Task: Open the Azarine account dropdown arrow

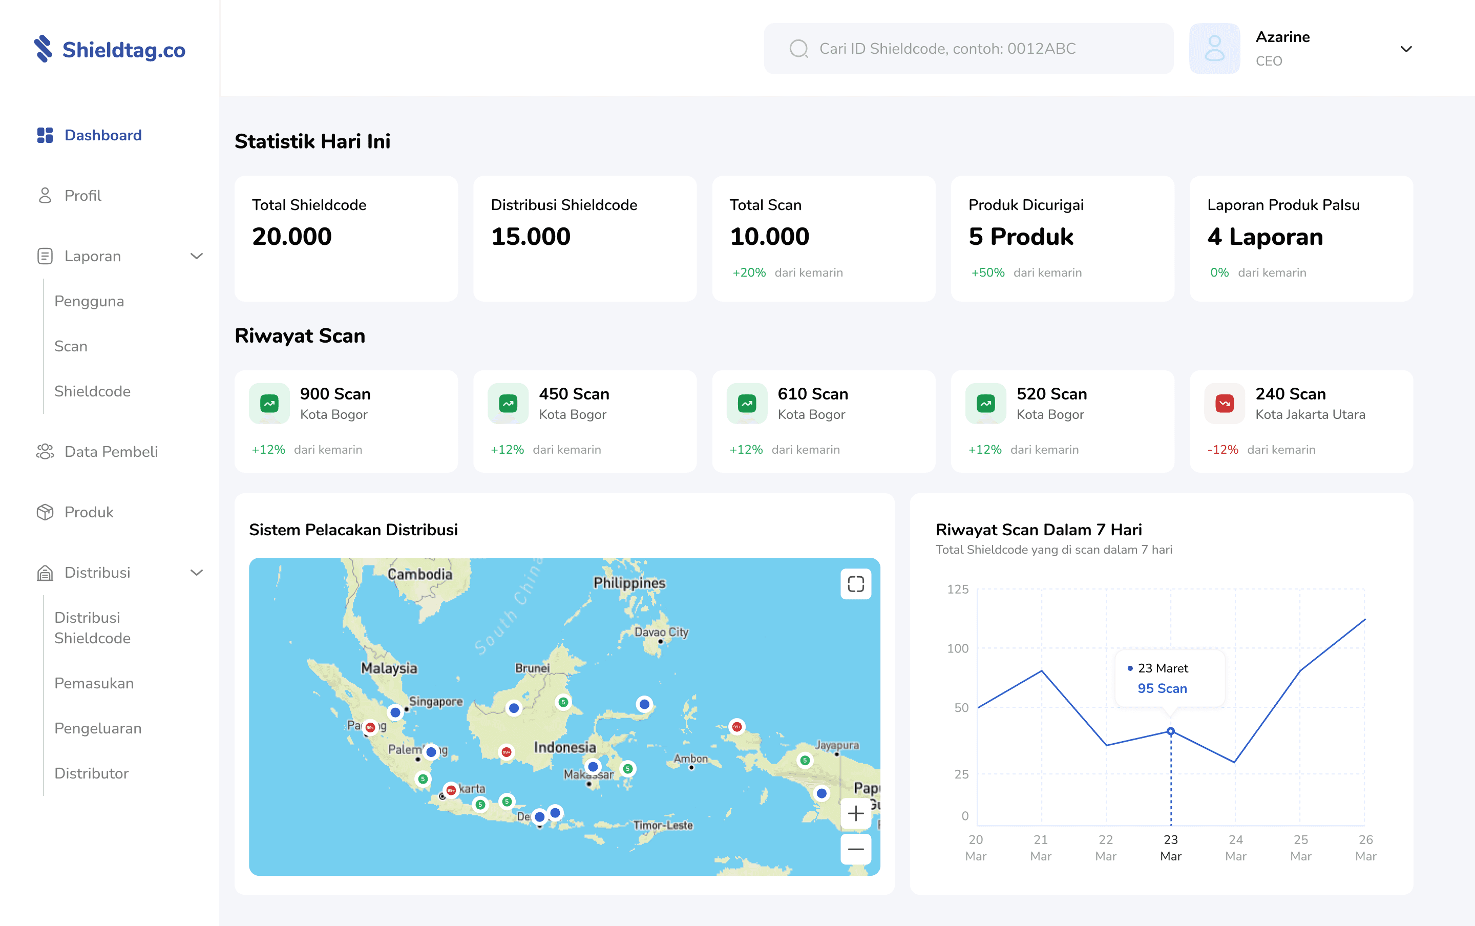Action: click(x=1406, y=49)
